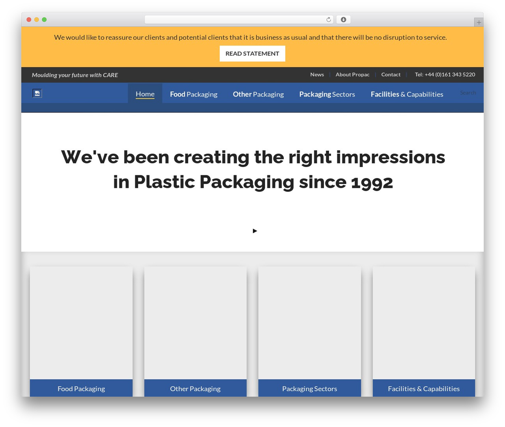Focus the Search field
Viewport: 505px width, 427px height.
pyautogui.click(x=468, y=93)
